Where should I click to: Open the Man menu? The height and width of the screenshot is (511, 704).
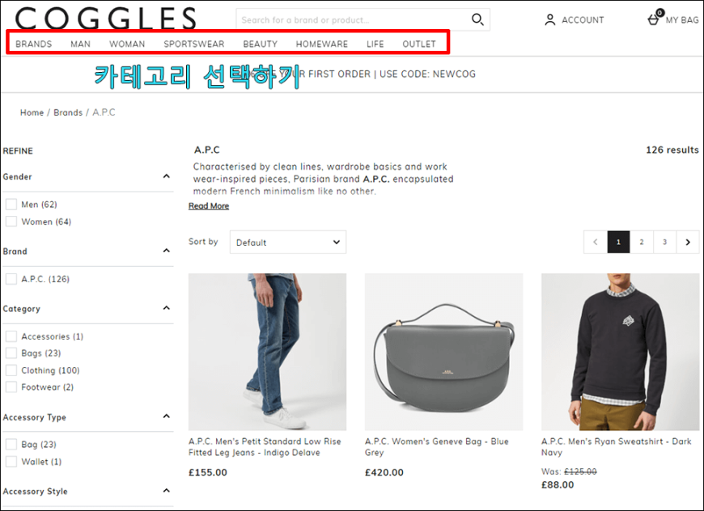[80, 44]
